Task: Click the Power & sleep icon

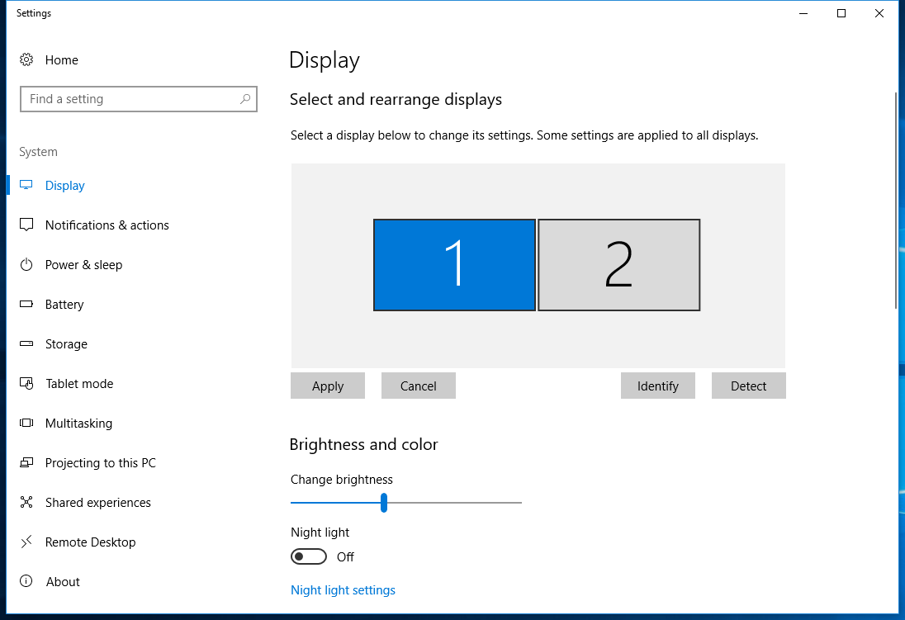Action: tap(26, 264)
